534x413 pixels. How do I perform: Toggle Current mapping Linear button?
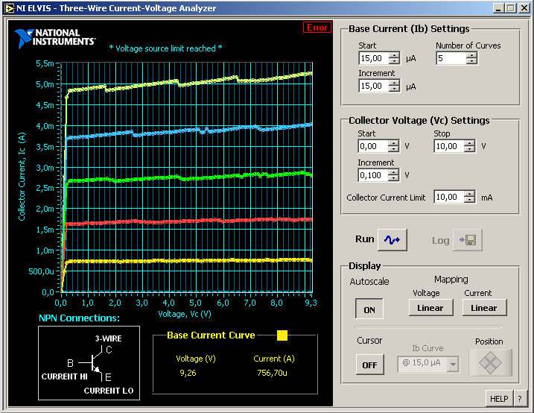point(484,307)
